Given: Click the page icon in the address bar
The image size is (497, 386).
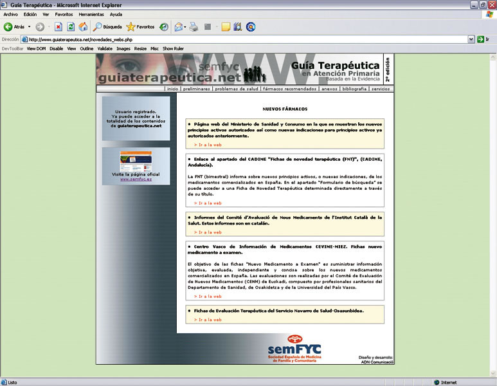Looking at the screenshot, I should coord(24,39).
